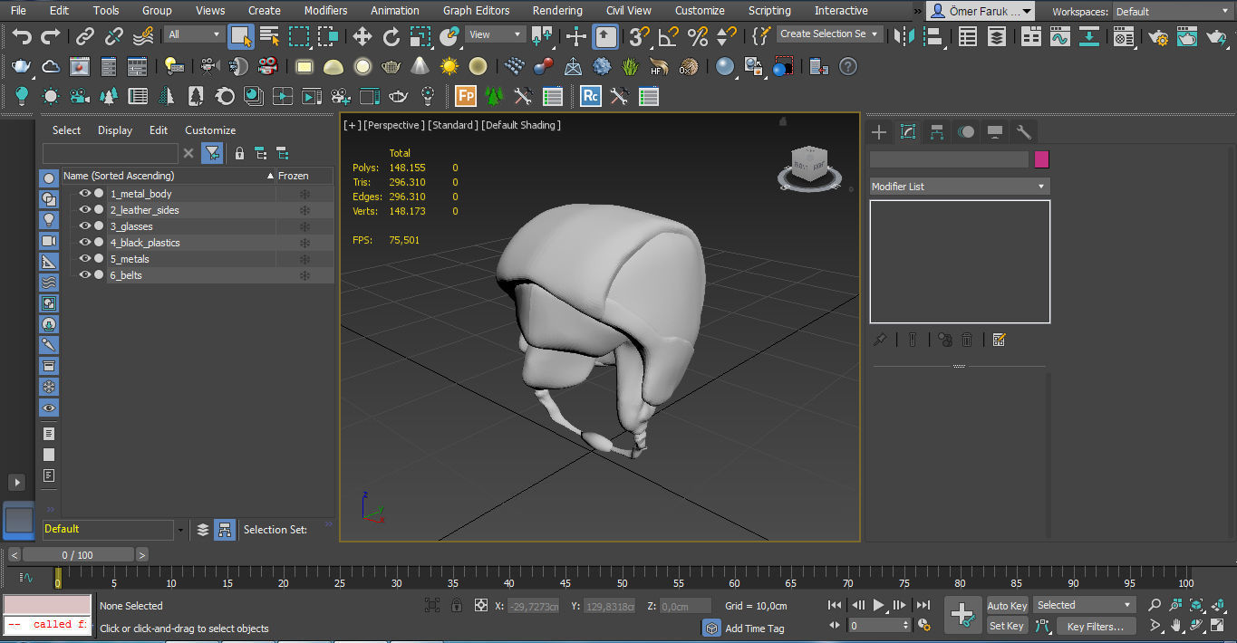Open the Select by Name tool
Screen dimensions: 1237x643
click(269, 36)
